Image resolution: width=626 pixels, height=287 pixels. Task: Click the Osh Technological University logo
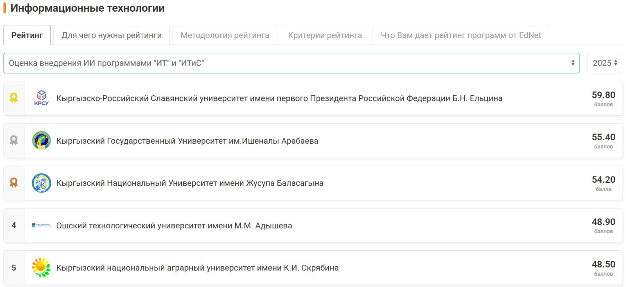(x=41, y=225)
